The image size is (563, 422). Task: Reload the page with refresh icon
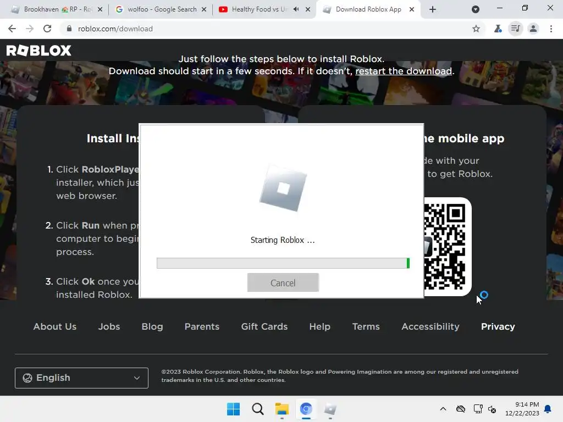(47, 29)
